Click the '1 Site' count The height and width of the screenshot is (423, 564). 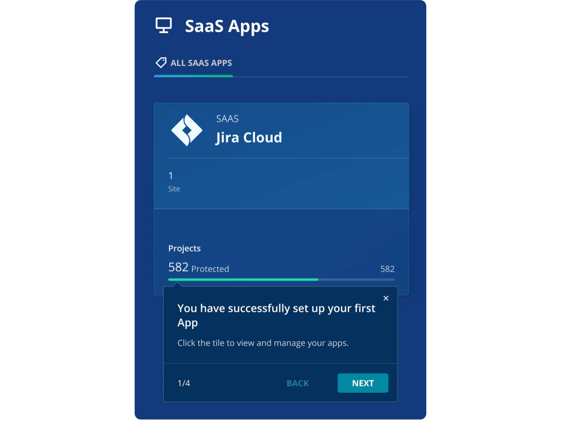point(174,182)
